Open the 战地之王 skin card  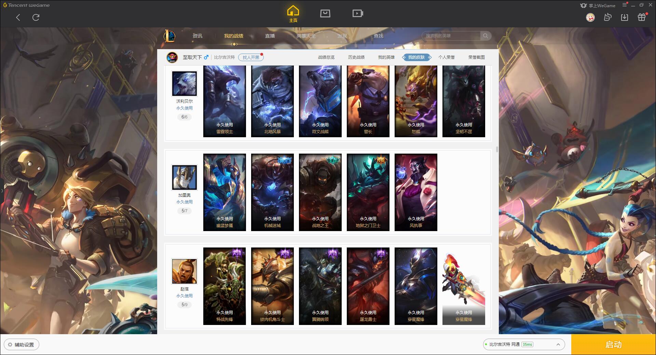point(320,192)
